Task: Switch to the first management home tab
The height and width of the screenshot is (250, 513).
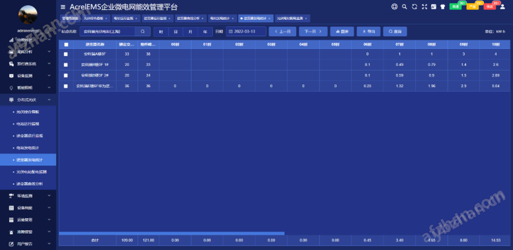Action: click(x=70, y=18)
